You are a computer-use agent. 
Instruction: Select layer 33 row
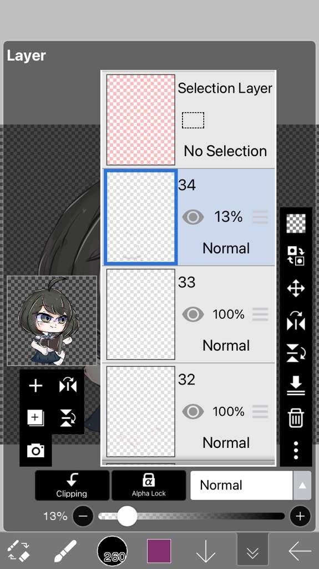pos(189,315)
